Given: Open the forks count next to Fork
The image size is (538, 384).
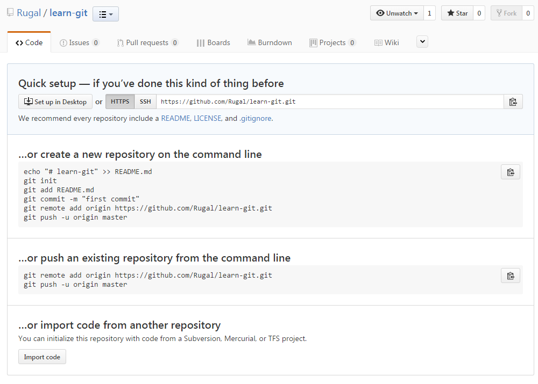Looking at the screenshot, I should tap(528, 13).
